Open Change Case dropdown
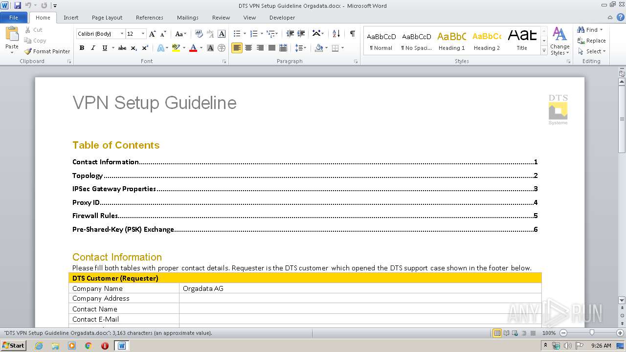This screenshot has width=626, height=352. click(x=180, y=34)
